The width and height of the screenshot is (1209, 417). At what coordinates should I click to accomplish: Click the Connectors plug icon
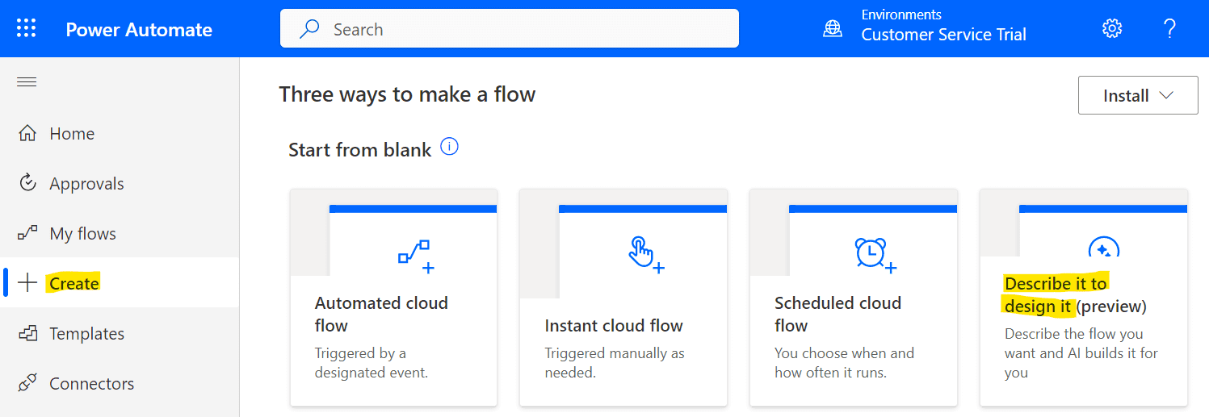point(27,383)
